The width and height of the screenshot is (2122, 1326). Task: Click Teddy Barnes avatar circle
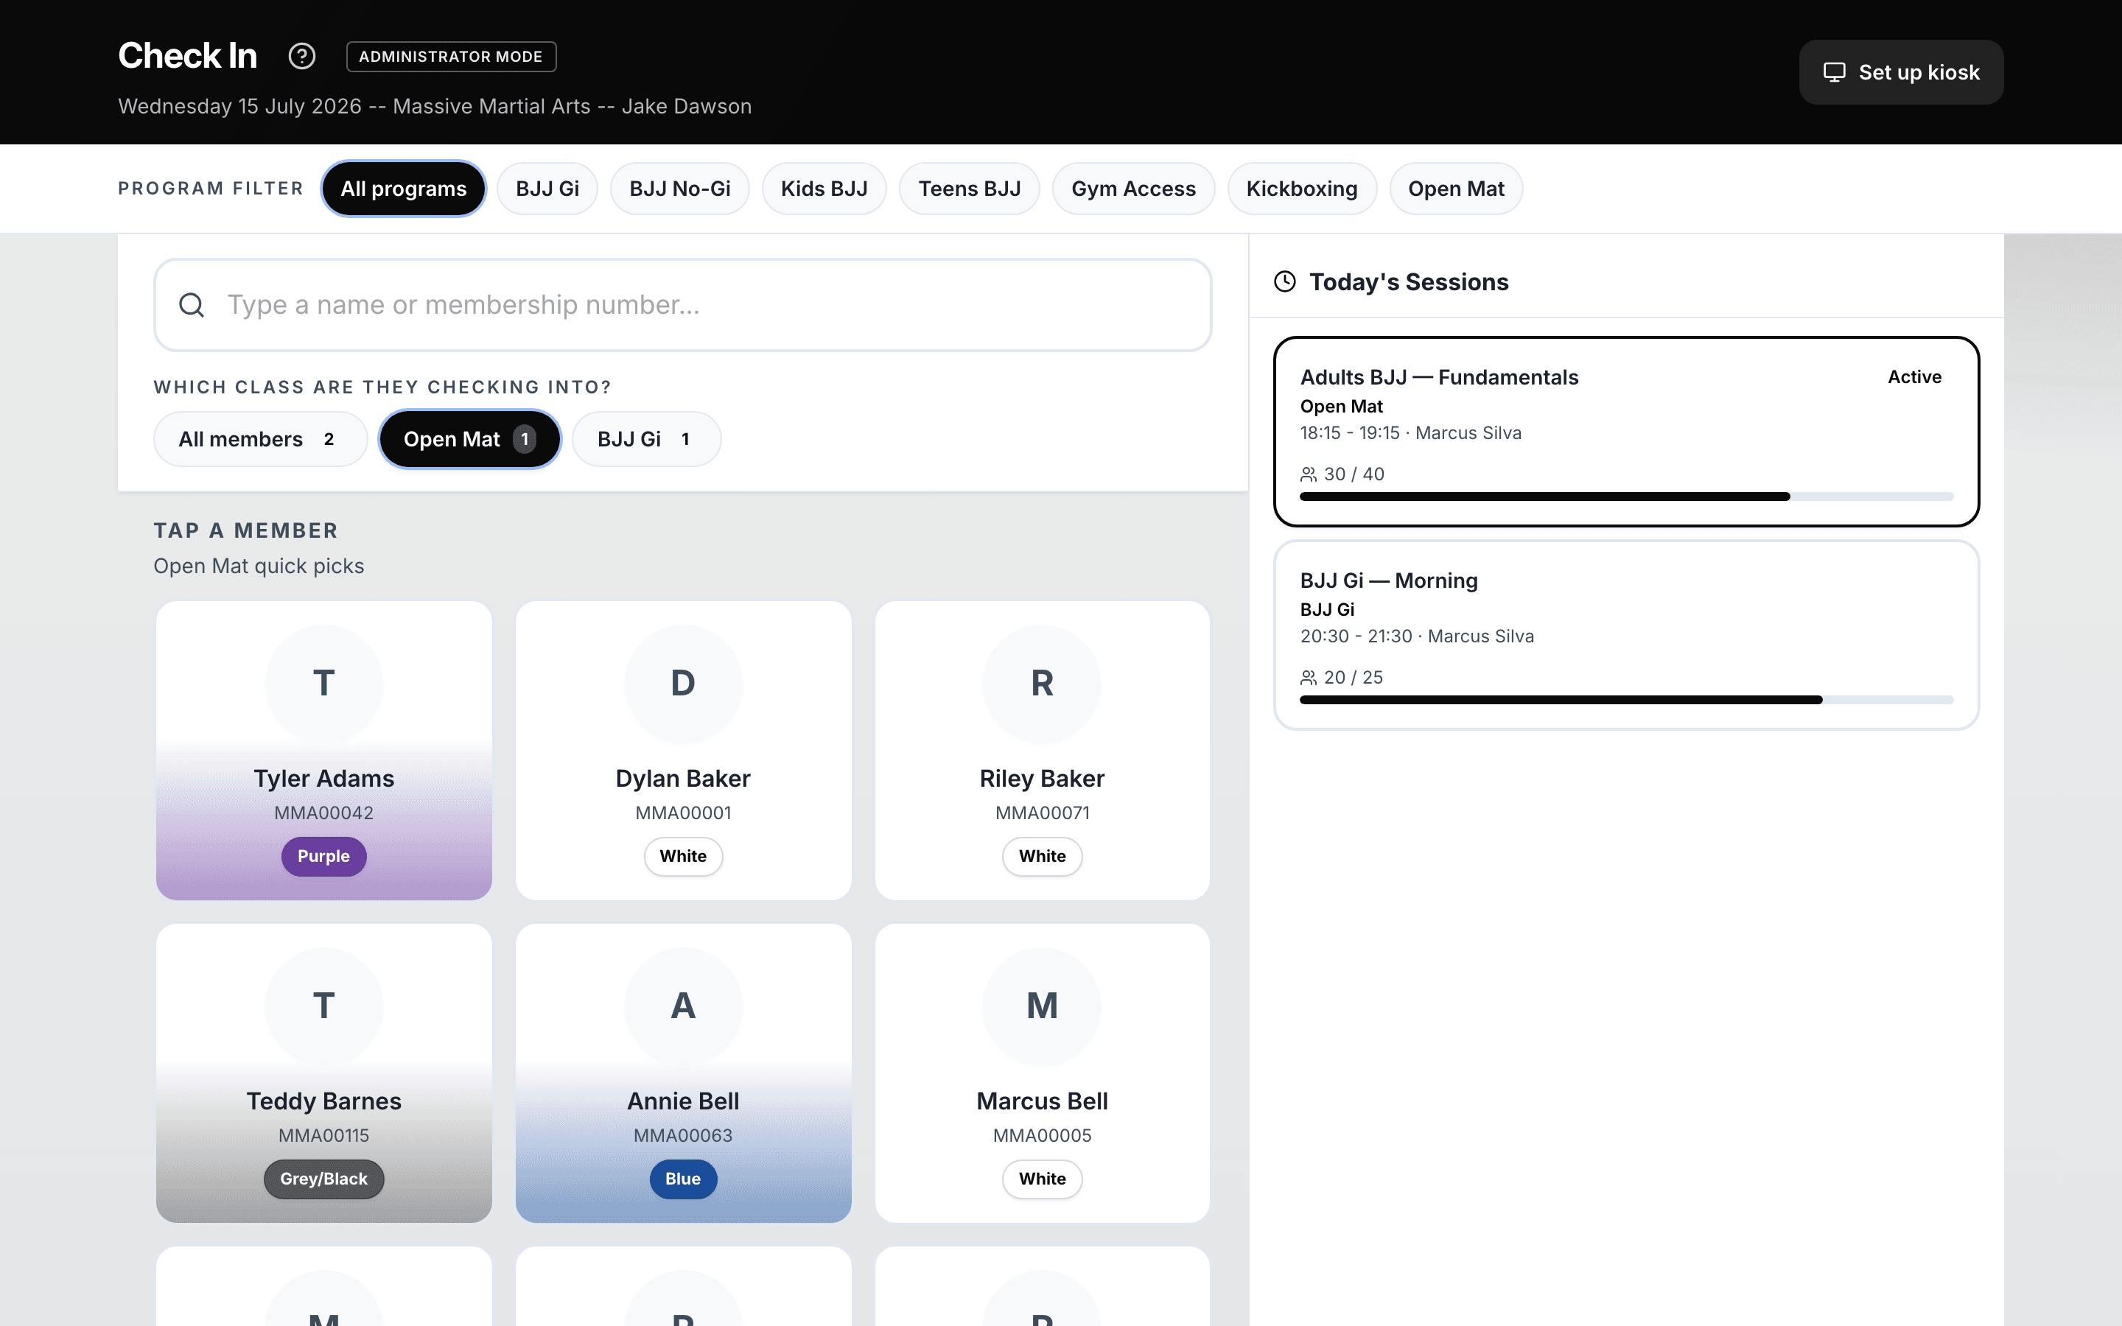tap(323, 1006)
